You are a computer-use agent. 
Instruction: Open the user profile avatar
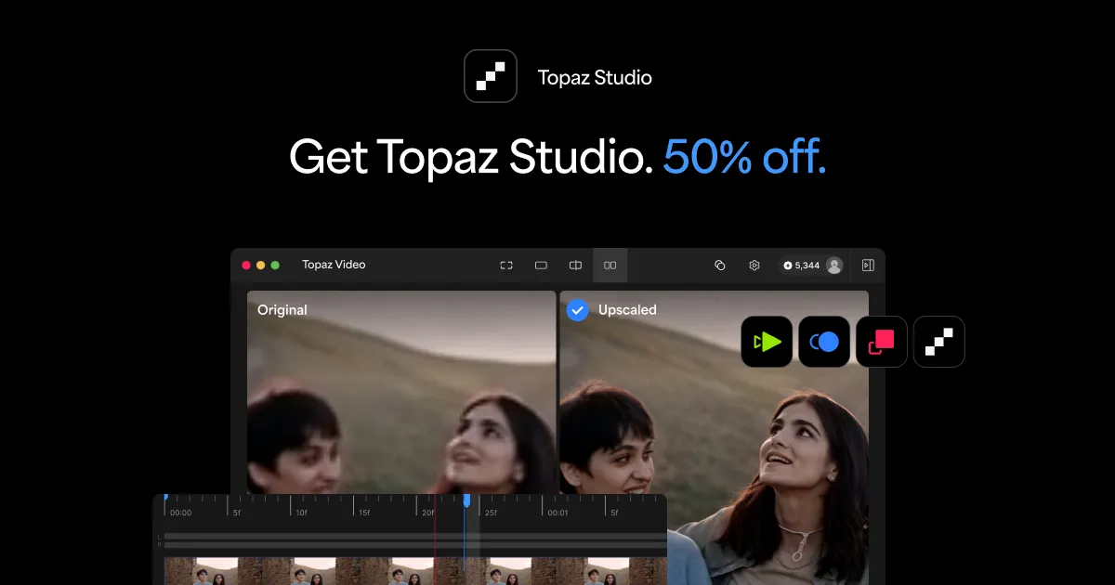pos(834,266)
